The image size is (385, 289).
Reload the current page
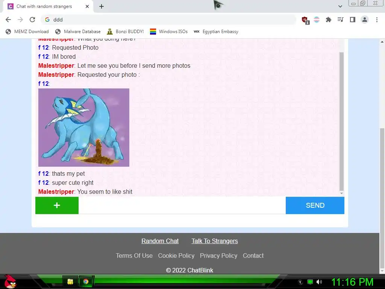[32, 20]
